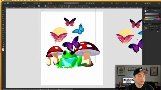Apply the Add boolean operation
Image resolution: width=161 pixels, height=90 pixels.
click(127, 3)
